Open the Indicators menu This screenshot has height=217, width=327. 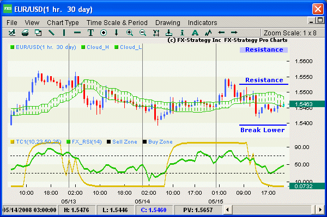(x=202, y=22)
